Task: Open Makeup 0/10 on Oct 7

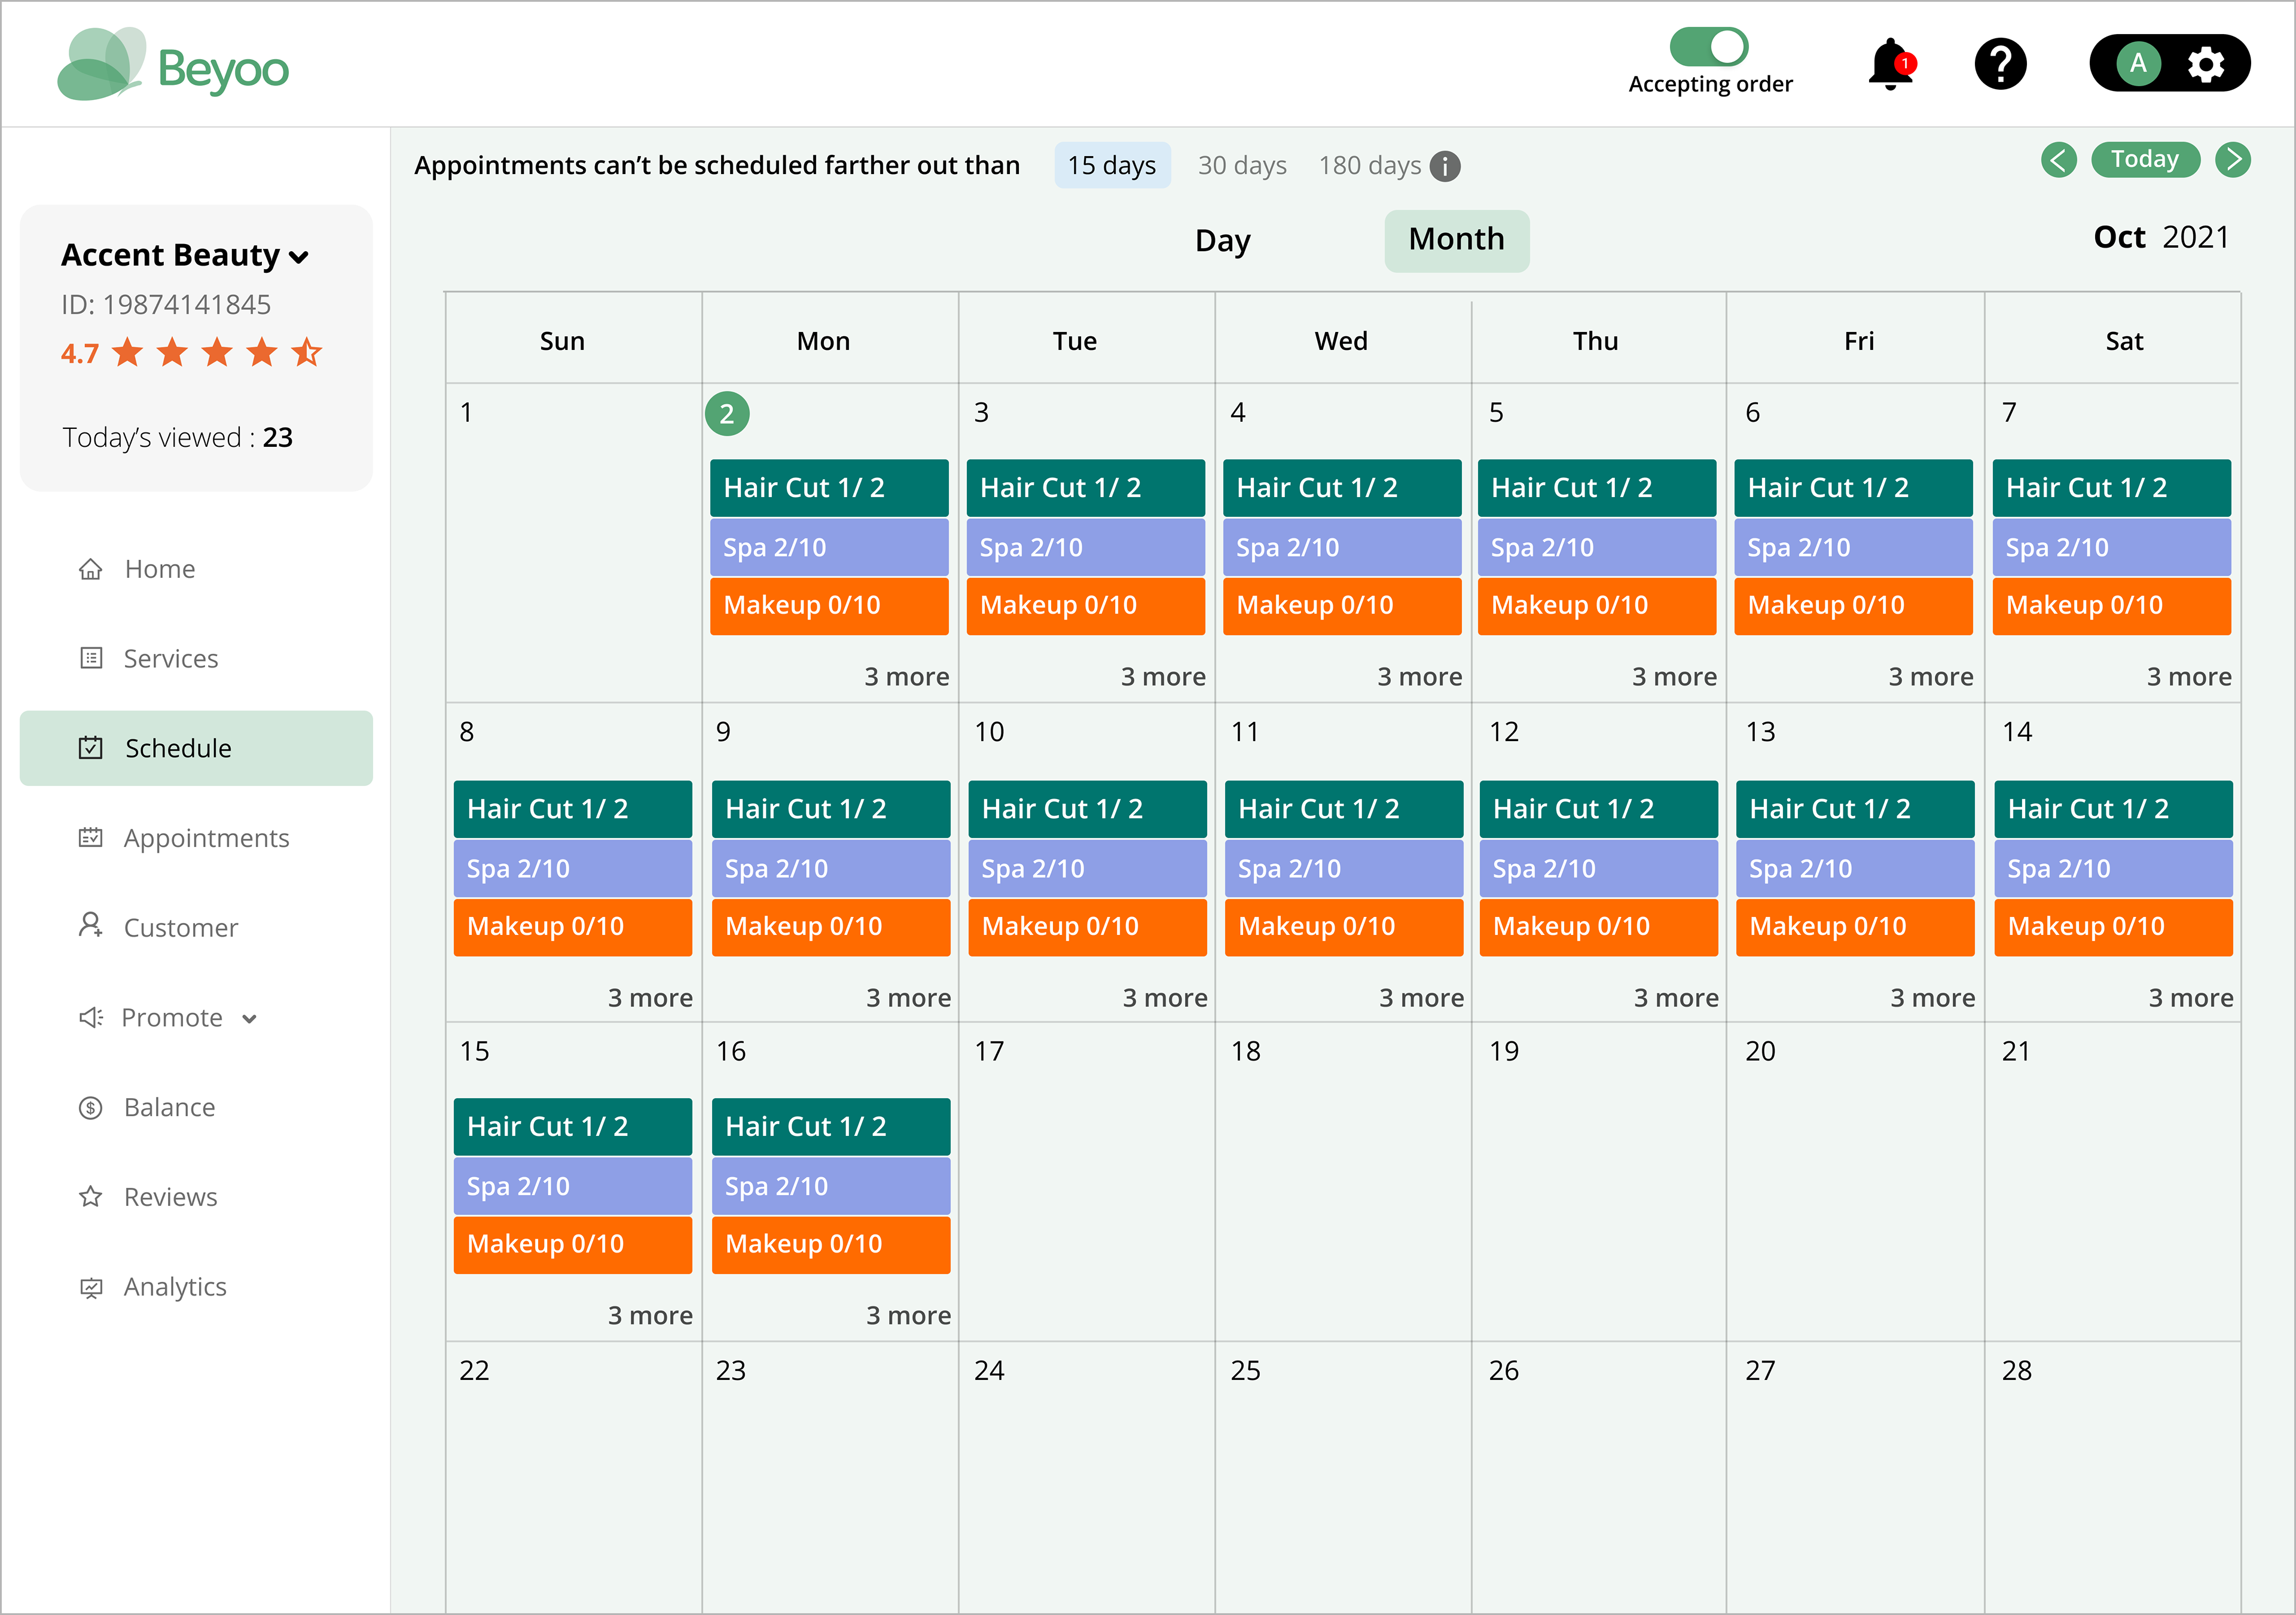Action: click(x=2112, y=605)
